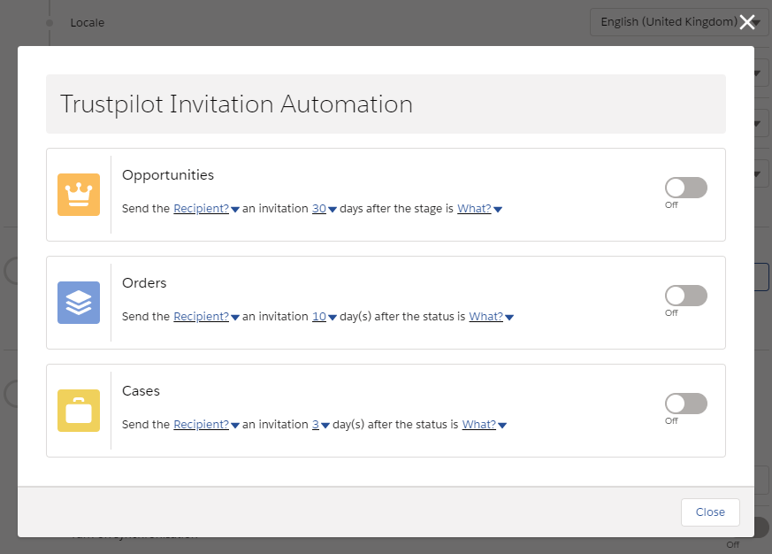The height and width of the screenshot is (554, 772).
Task: Click the Close button
Action: (709, 512)
